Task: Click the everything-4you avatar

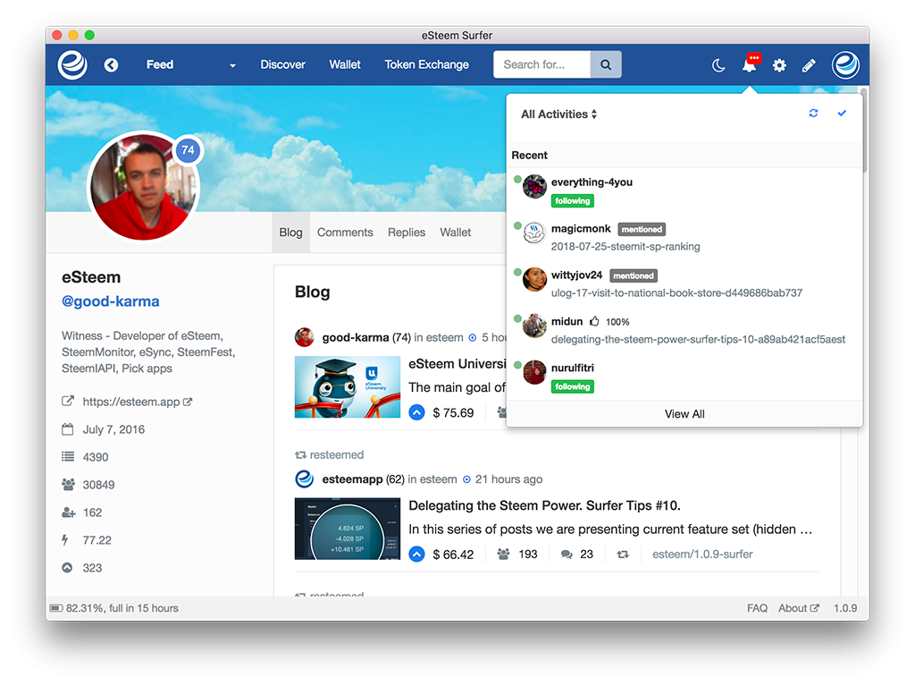Action: point(534,186)
